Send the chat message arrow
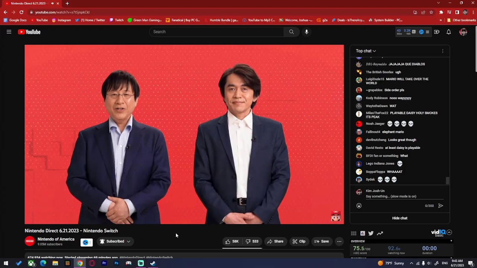477x268 pixels. point(441,205)
